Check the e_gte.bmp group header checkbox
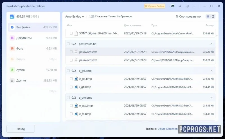 tap(68, 98)
